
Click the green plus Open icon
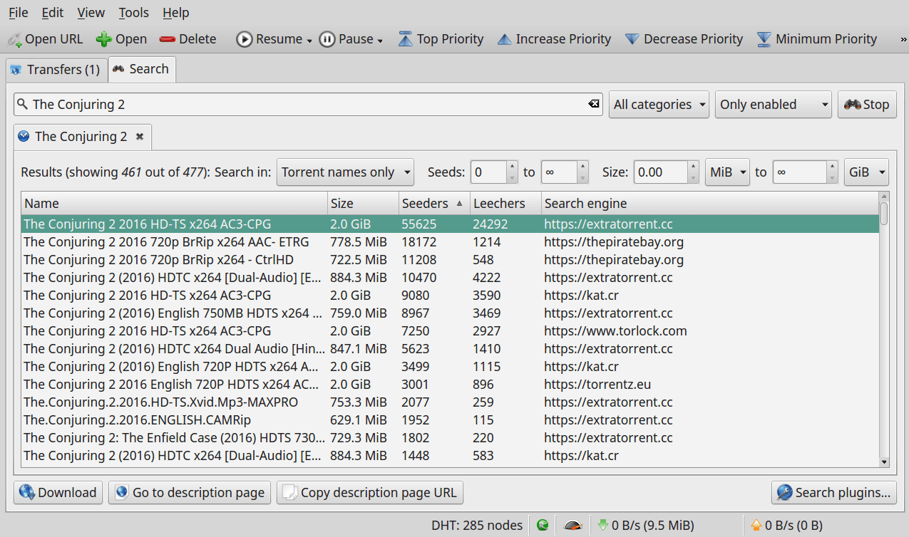click(104, 39)
